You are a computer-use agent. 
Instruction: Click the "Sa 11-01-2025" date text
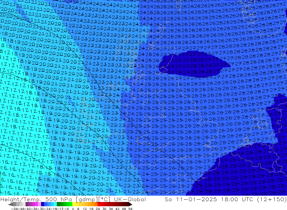(191, 199)
